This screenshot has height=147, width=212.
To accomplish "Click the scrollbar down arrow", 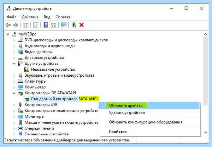I will [x=206, y=133].
